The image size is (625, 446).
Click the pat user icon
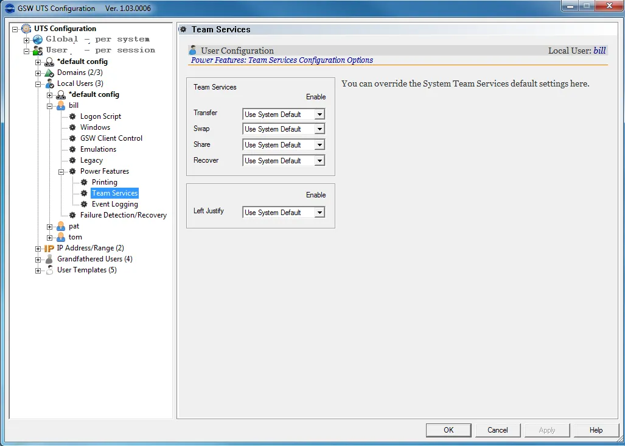tap(61, 227)
